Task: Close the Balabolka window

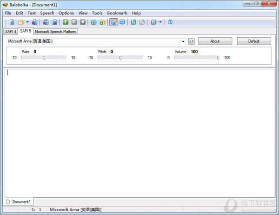Action: pyautogui.click(x=269, y=4)
